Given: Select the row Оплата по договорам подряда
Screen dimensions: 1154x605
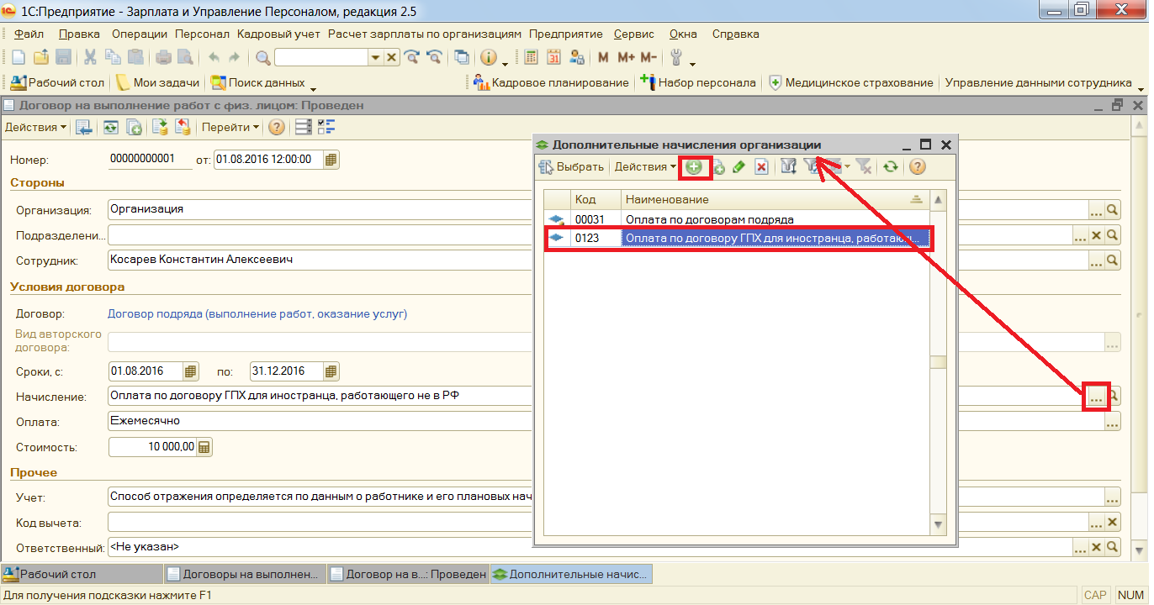Looking at the screenshot, I should (x=709, y=219).
